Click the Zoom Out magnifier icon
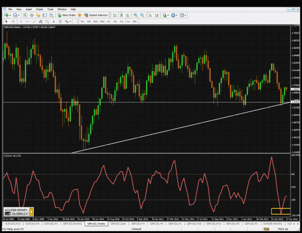This screenshot has height=233, width=302. point(142,15)
